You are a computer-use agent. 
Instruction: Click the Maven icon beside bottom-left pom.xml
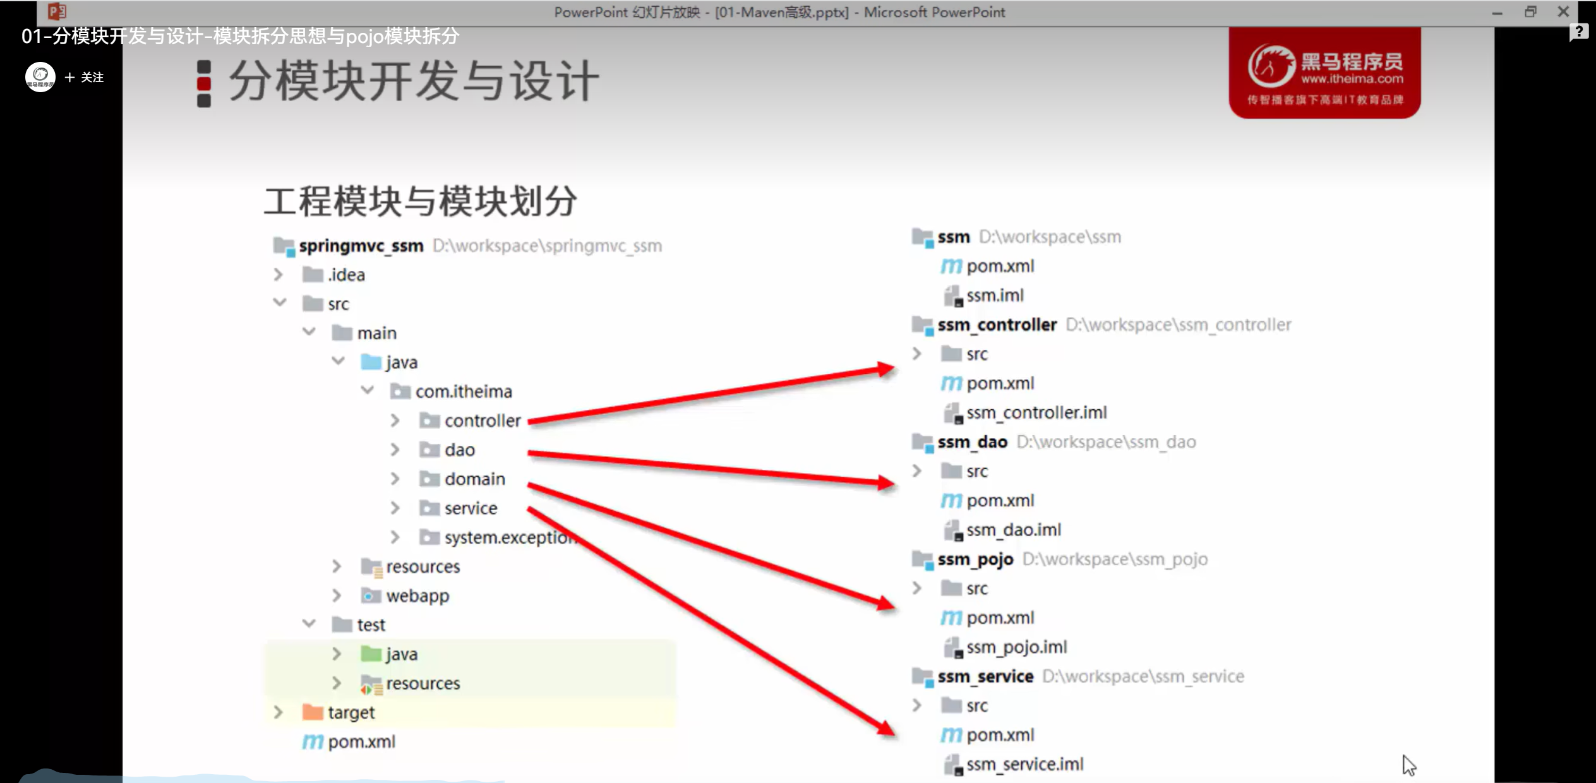[313, 741]
